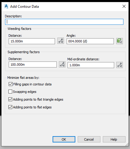
Task: Click the AutoCAD logo in title bar
Action: coord(6,6)
